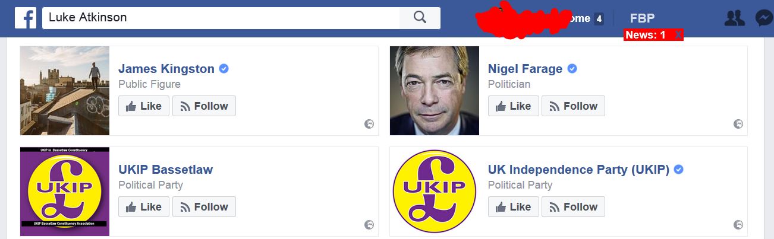Open the Messenger icon
The height and width of the screenshot is (239, 774).
coord(764,18)
